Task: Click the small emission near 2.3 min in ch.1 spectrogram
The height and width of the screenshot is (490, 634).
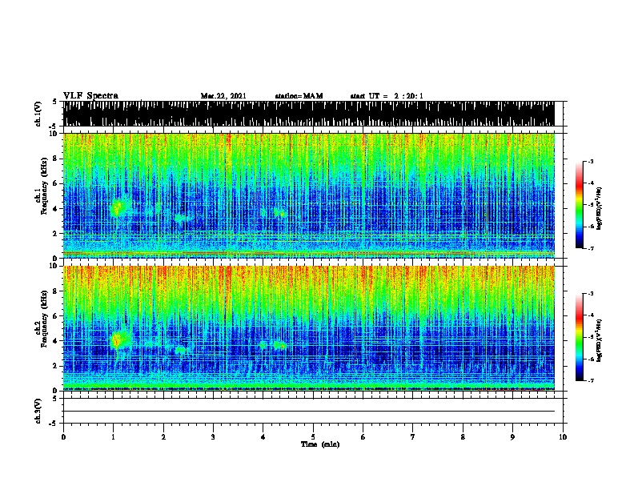Action: coord(179,219)
